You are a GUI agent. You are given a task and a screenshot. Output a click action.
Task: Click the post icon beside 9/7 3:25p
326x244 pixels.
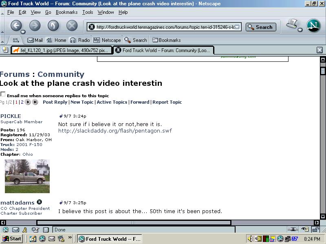[61, 203]
